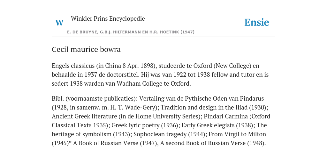Screen dimensions: 327x163
Task: Click 'Sophoclean tragedy (1944)' text
Action: click(169, 134)
